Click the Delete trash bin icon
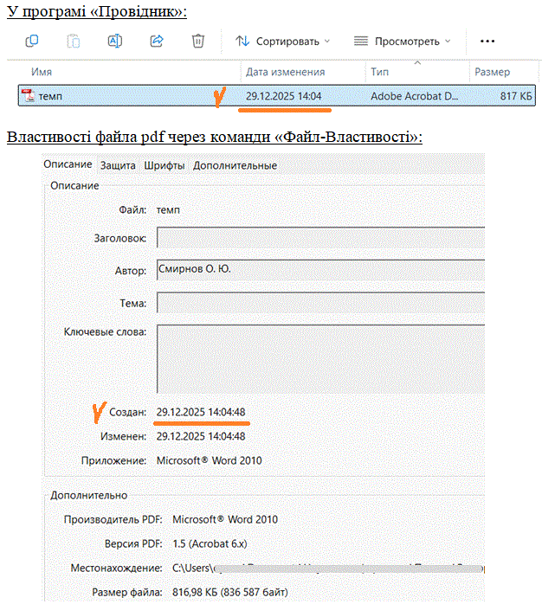 198,41
